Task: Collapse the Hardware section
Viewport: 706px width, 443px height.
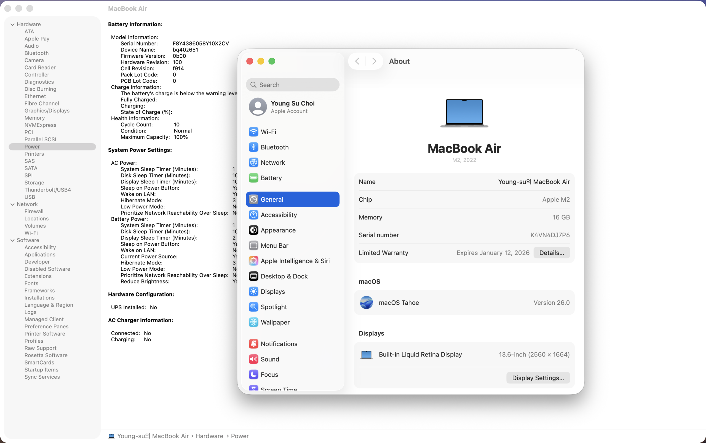Action: coord(12,24)
